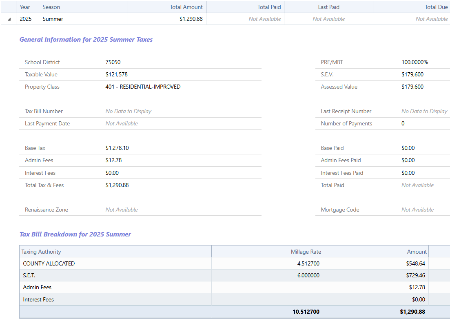The image size is (450, 319).
Task: Click the Taxing Authority column header
Action: click(x=41, y=252)
